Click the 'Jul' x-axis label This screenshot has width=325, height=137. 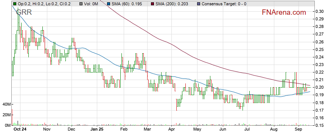[247, 129]
